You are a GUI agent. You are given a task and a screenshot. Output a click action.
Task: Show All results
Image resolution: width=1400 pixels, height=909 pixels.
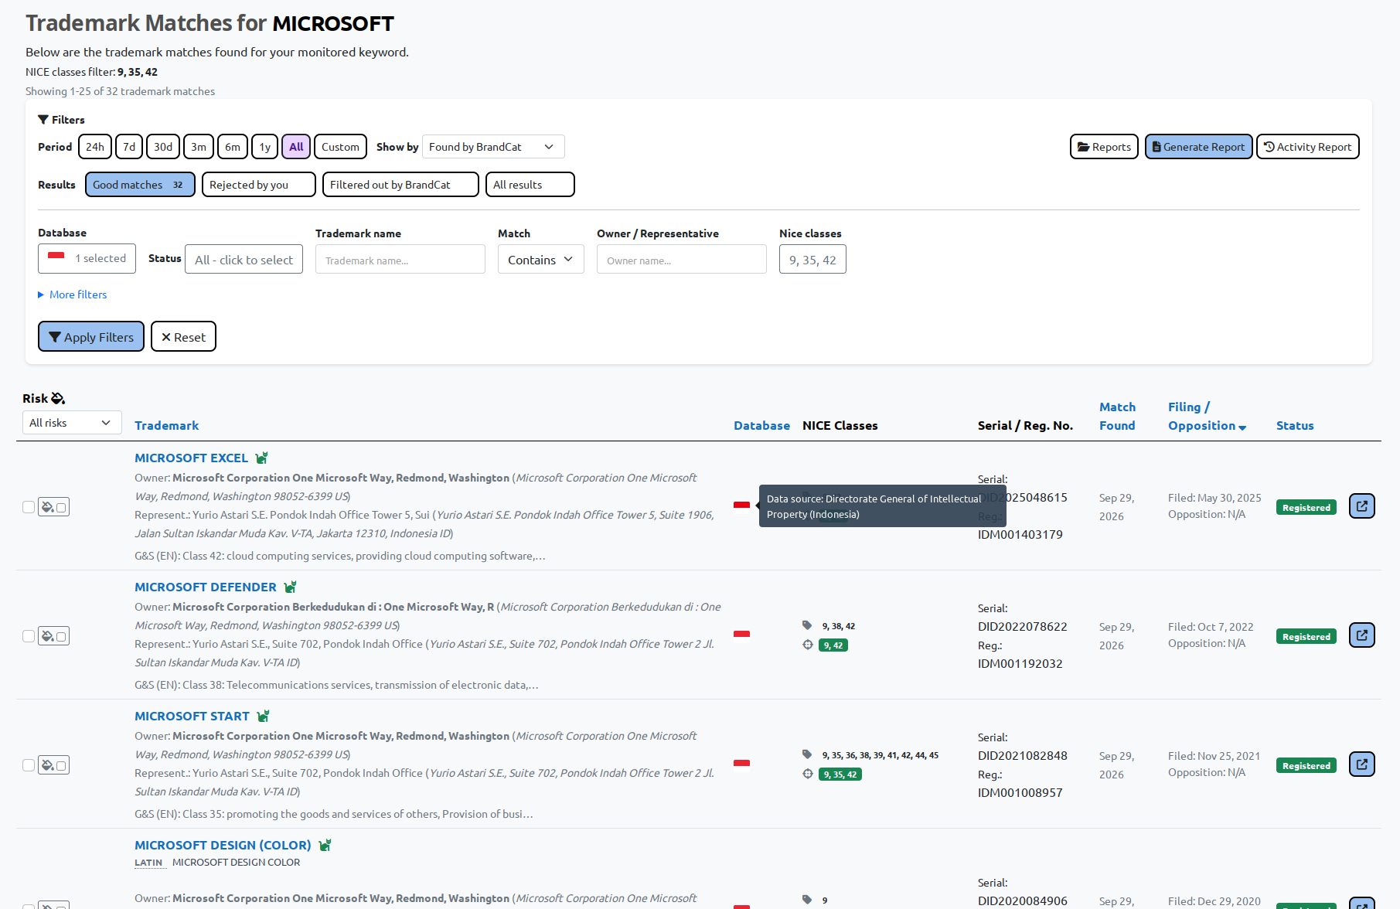click(530, 185)
